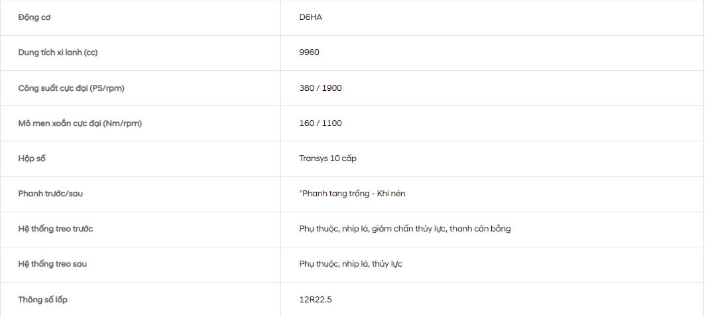Click 'Dung tích xi lanh (cc)' label

point(58,52)
